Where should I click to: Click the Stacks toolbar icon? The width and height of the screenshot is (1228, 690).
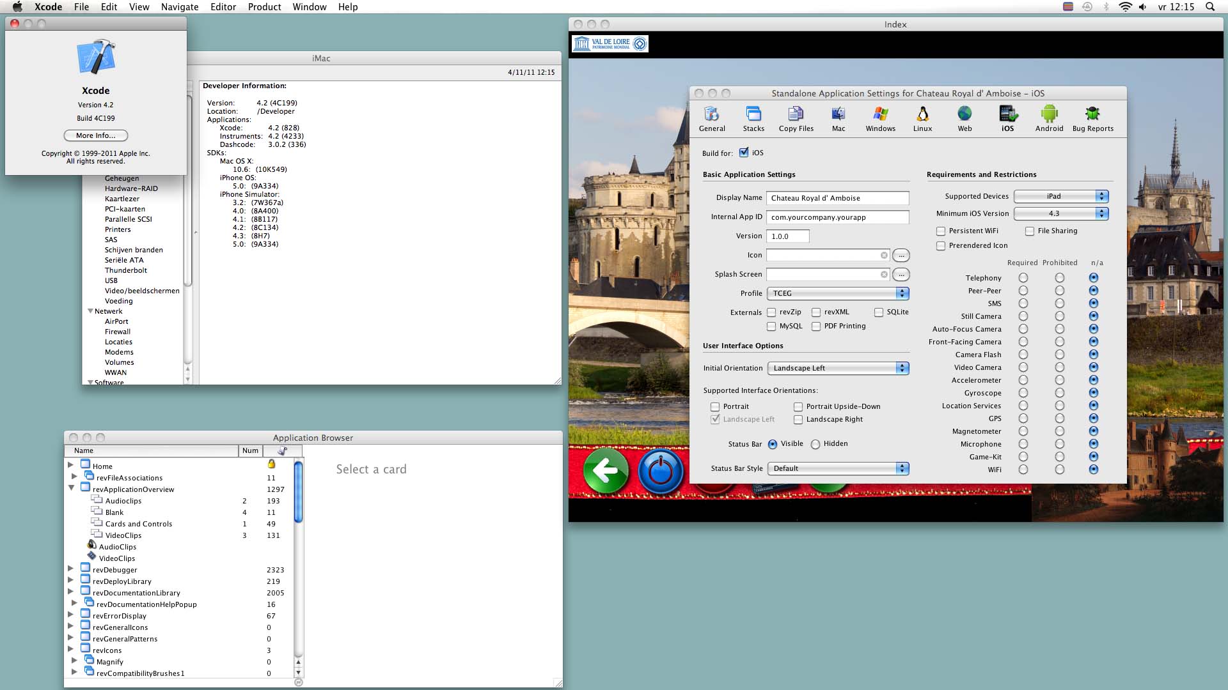coord(753,115)
